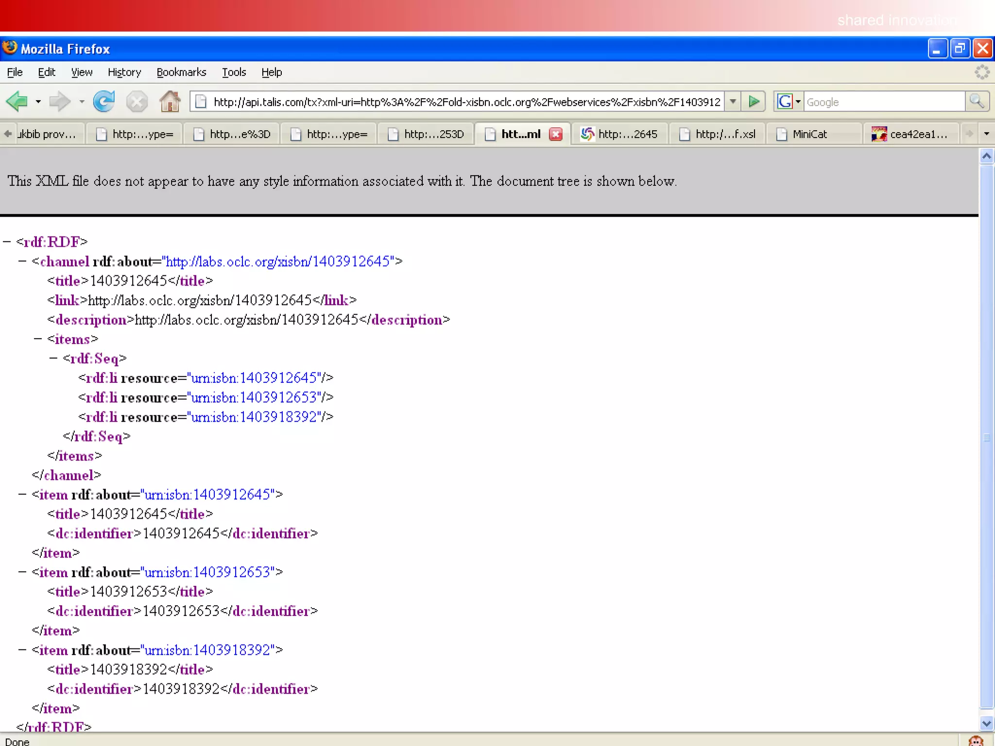Collapse the channel element node
This screenshot has height=746, width=995.
coord(22,261)
